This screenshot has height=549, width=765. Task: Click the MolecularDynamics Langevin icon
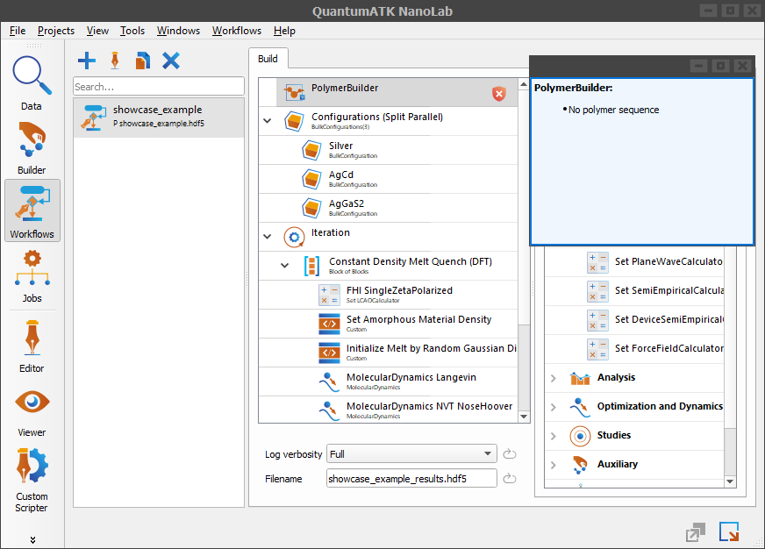coord(329,381)
